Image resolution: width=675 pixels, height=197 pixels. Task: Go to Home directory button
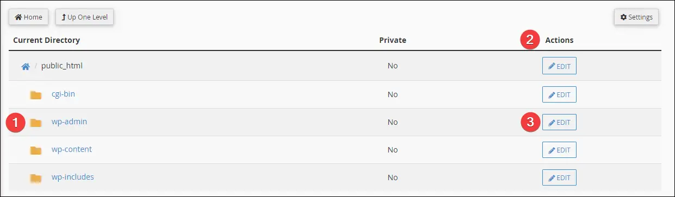pyautogui.click(x=28, y=17)
